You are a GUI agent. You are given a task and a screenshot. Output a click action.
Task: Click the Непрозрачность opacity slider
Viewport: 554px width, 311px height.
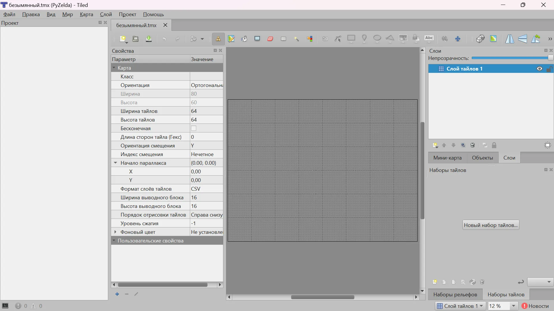[x=511, y=58]
